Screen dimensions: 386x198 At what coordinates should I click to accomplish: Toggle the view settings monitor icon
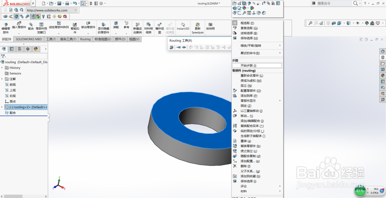tap(378, 23)
